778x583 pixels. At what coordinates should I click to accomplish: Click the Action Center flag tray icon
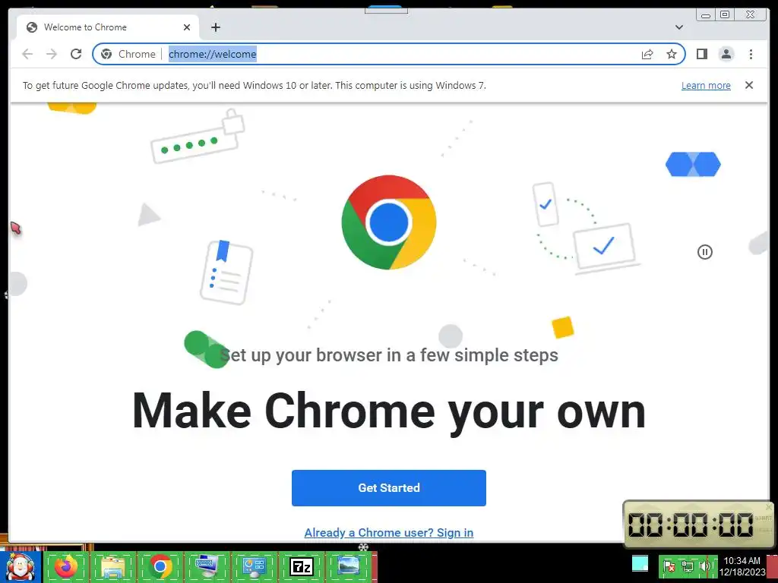click(669, 566)
